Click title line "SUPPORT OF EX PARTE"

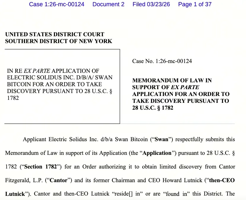pyautogui.click(x=166, y=87)
